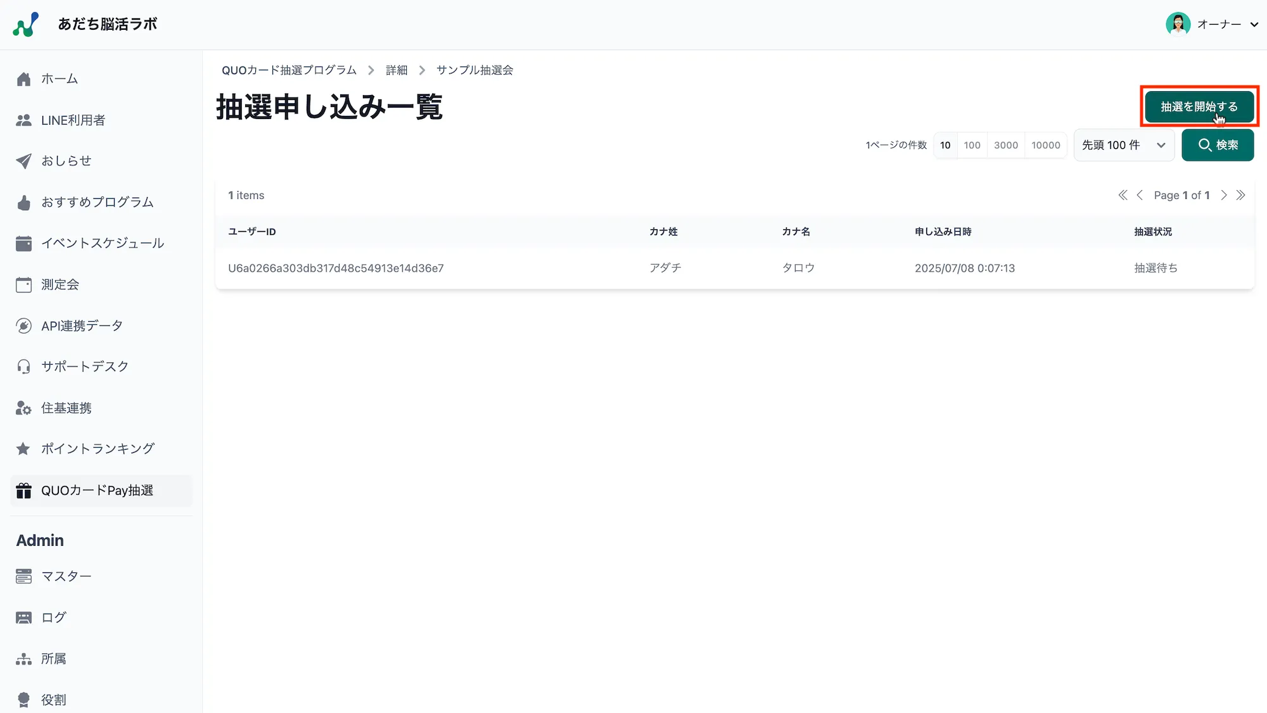
Task: Click the API連携データ icon
Action: (23, 325)
